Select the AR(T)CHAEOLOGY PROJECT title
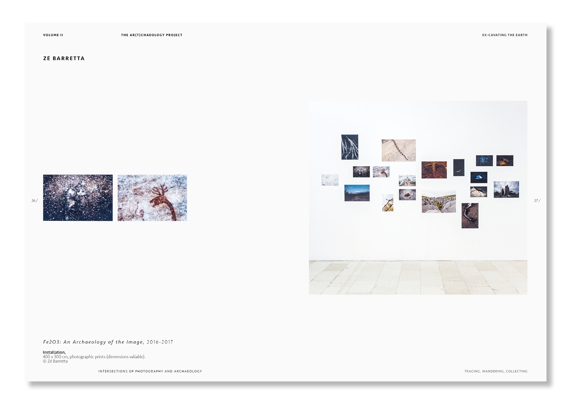 pos(152,35)
